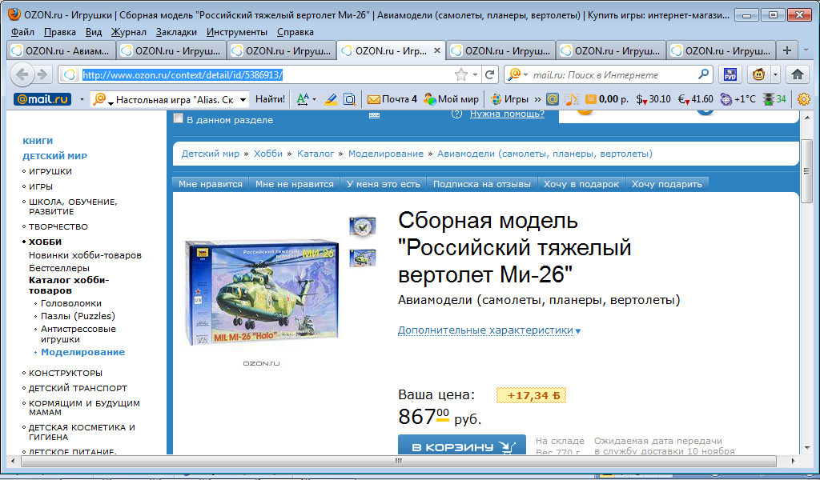Choose search engine dropdown in search box
This screenshot has height=480, width=820.
click(x=525, y=74)
